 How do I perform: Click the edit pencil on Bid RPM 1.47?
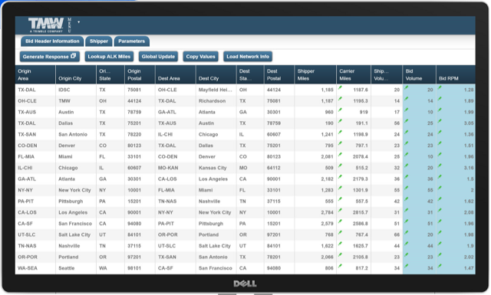pos(440,266)
